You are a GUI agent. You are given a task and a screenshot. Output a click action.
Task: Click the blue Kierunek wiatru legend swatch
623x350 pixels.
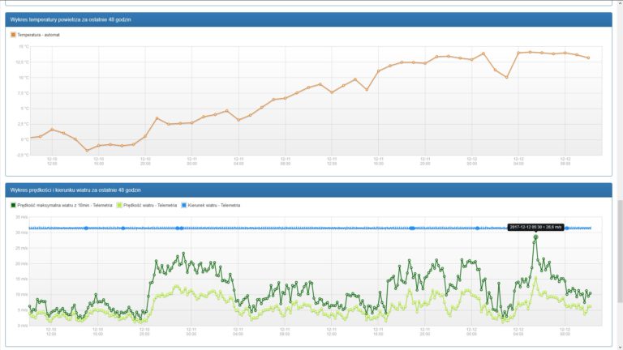click(183, 206)
